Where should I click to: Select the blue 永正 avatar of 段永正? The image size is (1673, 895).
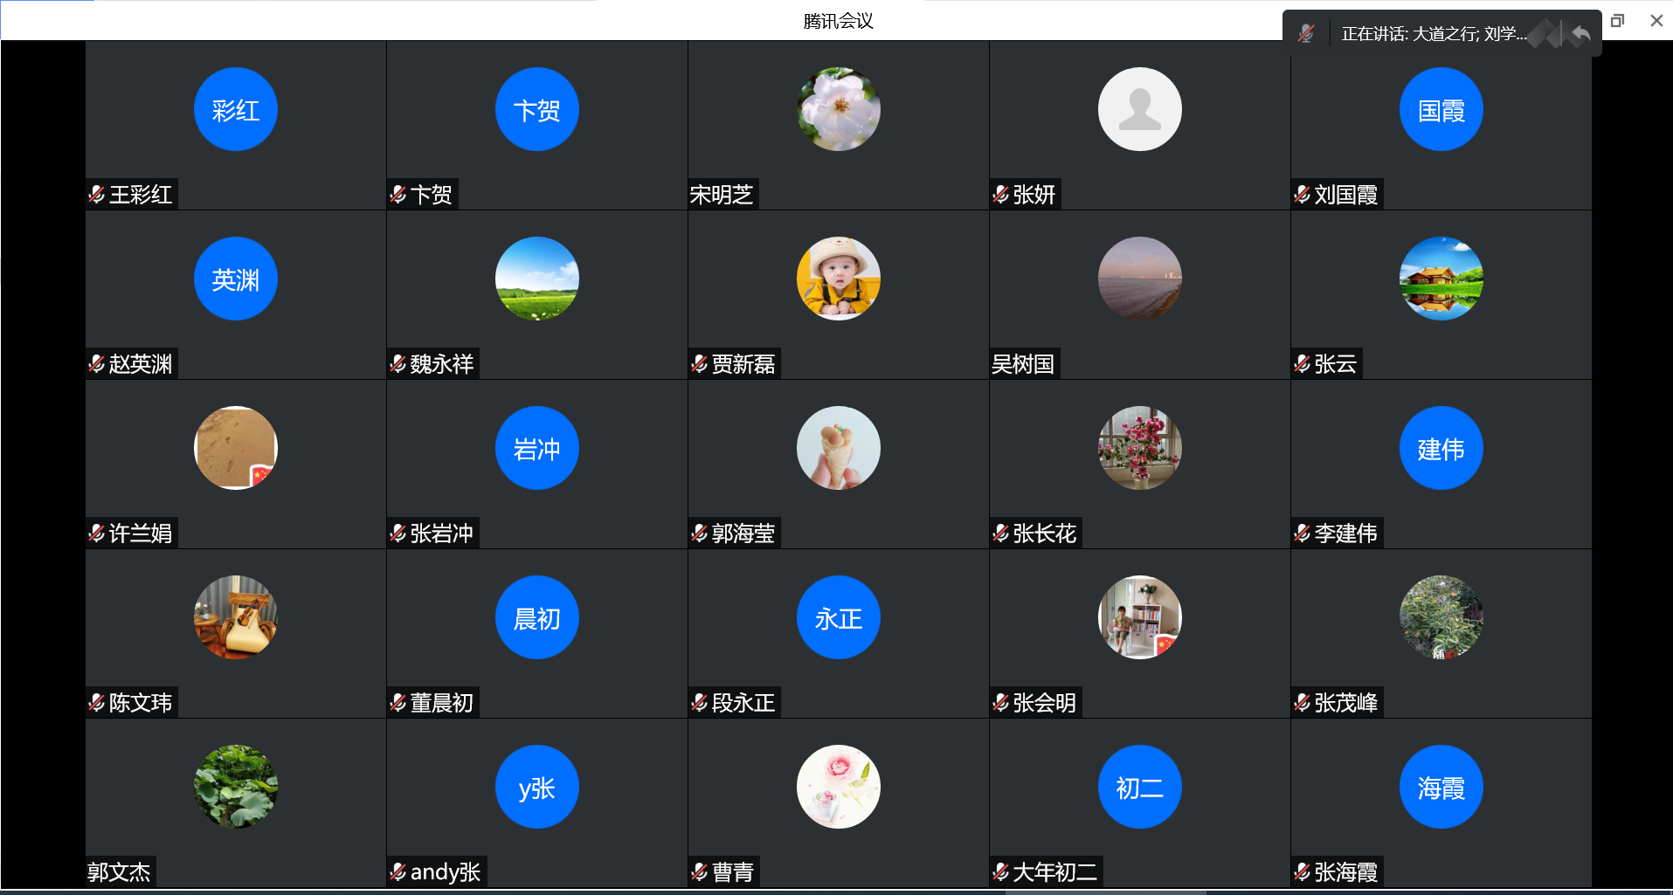pyautogui.click(x=838, y=617)
